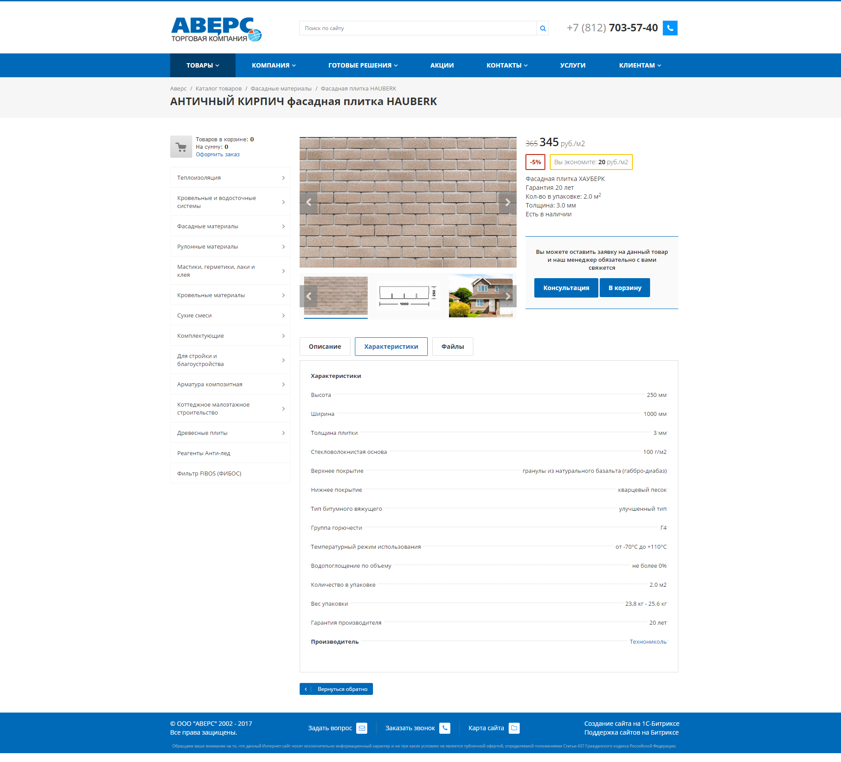
Task: Click Вернуться обратно button
Action: coord(336,689)
